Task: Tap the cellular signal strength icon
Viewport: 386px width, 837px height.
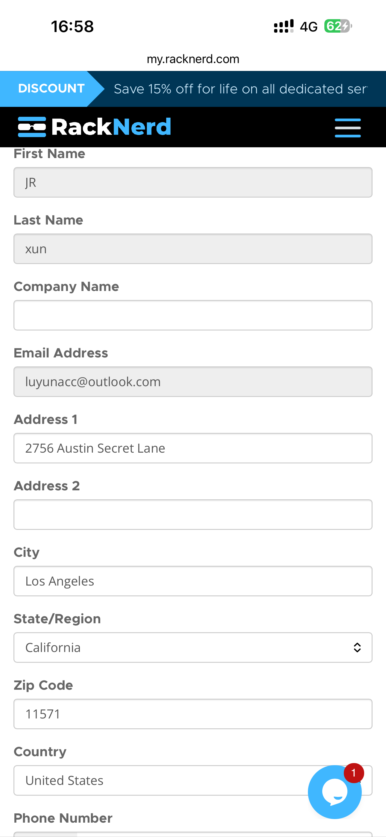Action: coord(283,26)
